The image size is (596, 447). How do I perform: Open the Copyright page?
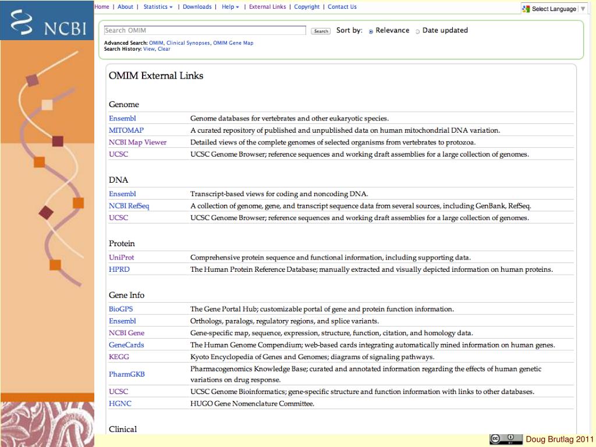[307, 7]
